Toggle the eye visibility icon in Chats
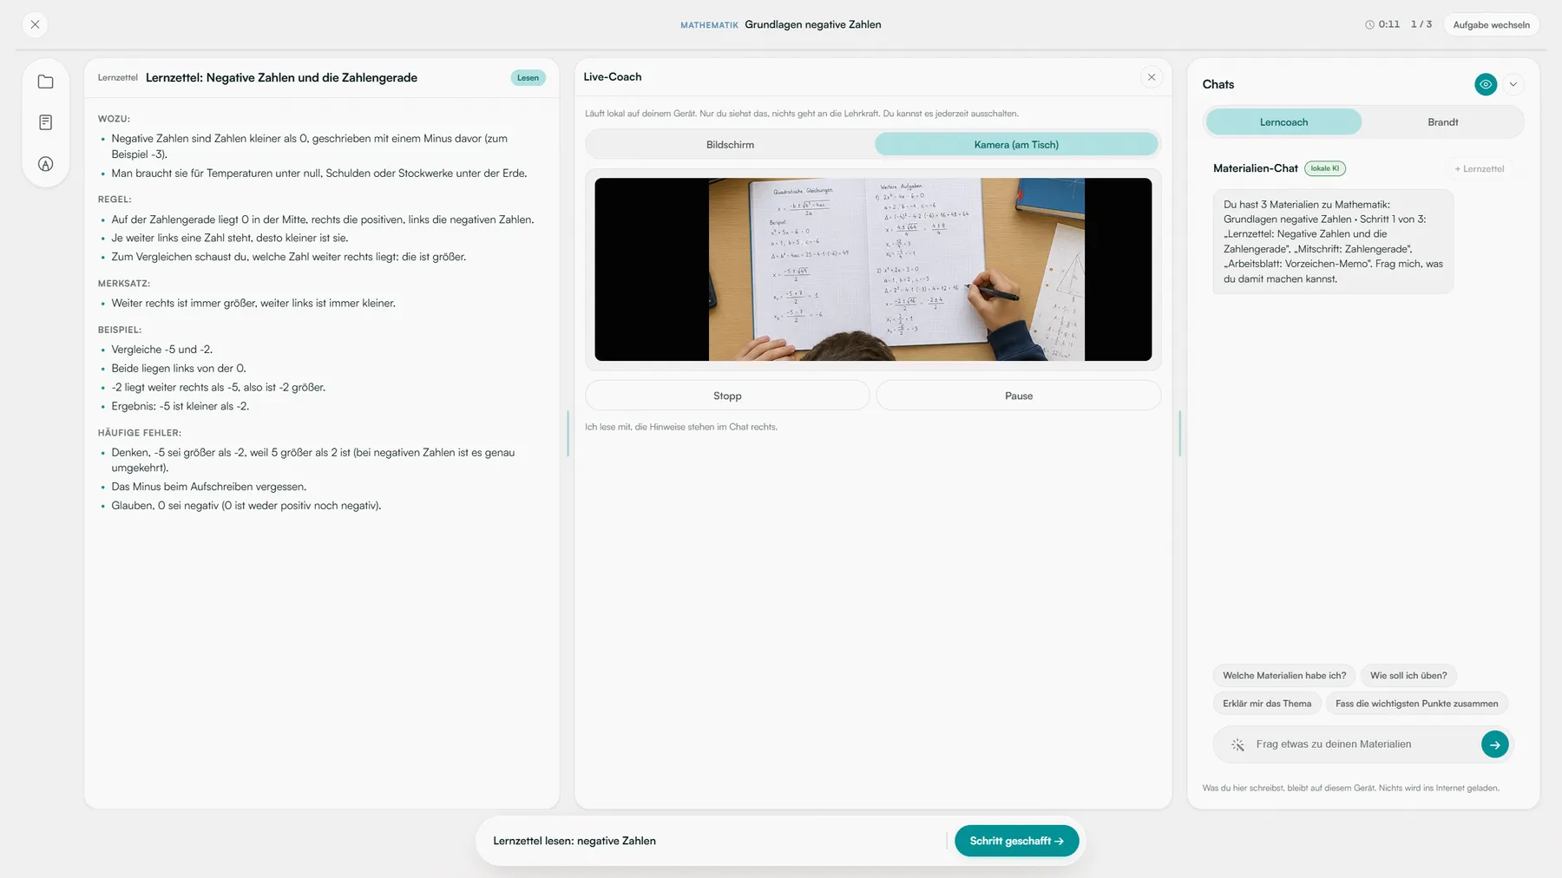 coord(1486,84)
